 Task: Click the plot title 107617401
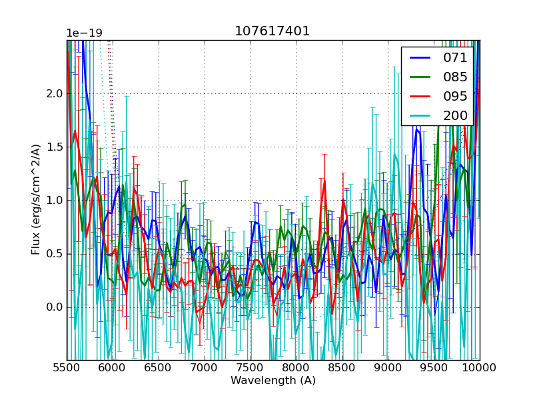[x=272, y=31]
